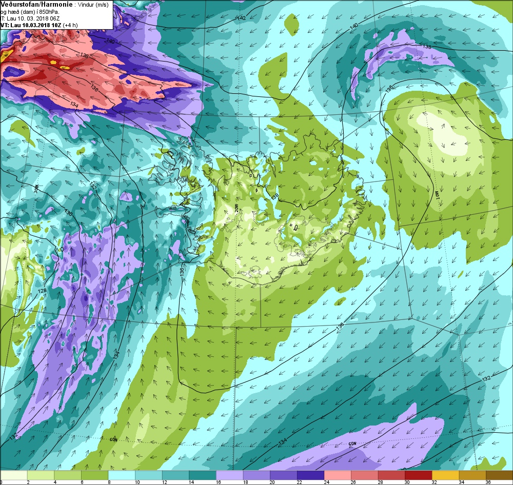Viewport: 513px width, 485px height.
Task: Click the legend tick number '16'
Action: tap(218, 482)
